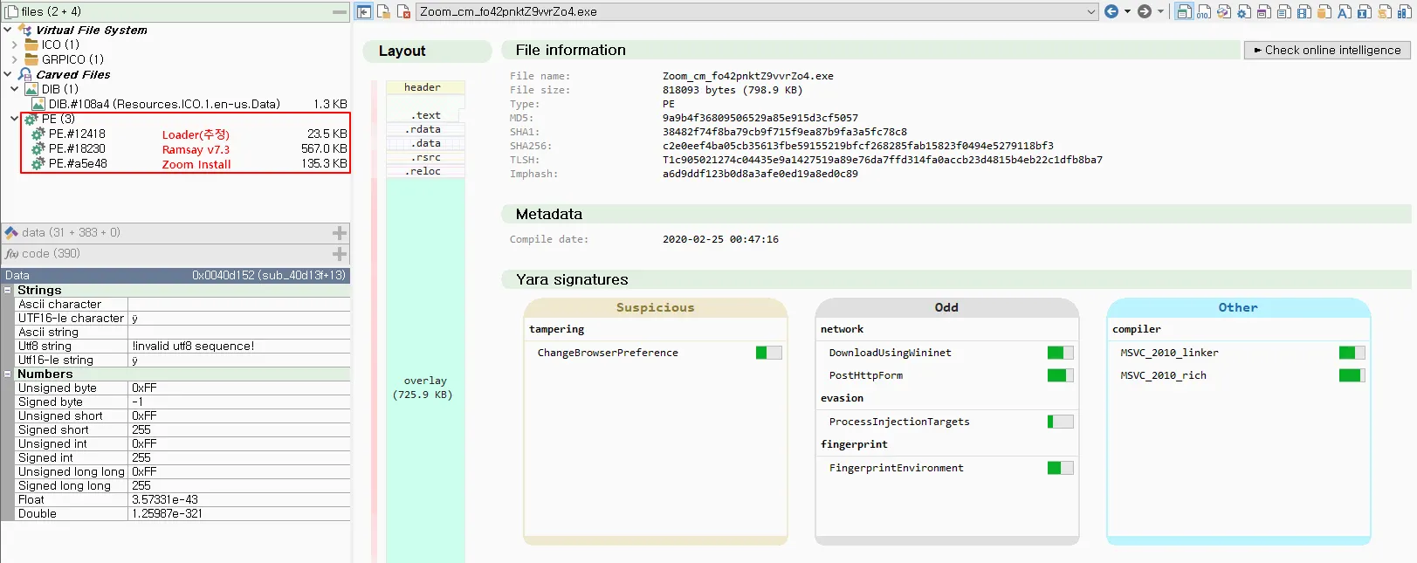
Task: Collapse the Numbers group
Action: tap(8, 374)
